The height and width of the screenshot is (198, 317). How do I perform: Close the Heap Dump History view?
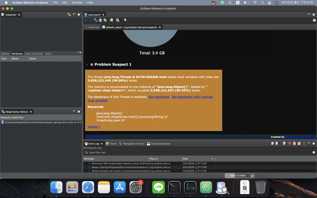click(31, 112)
